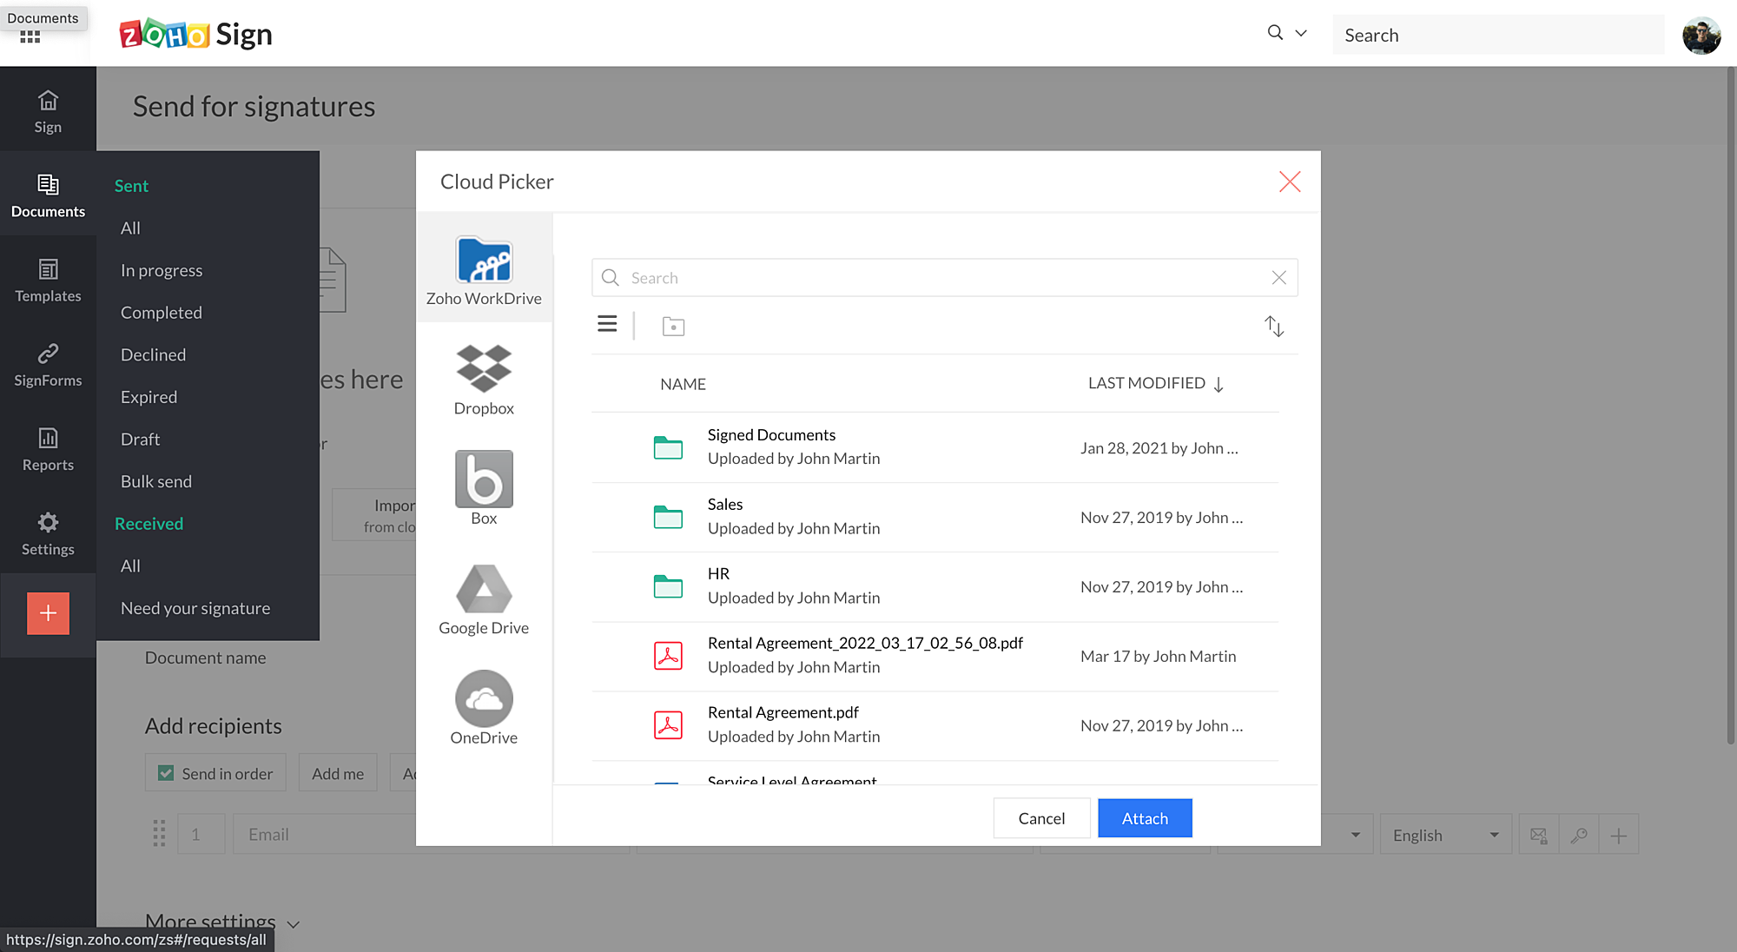This screenshot has height=952, width=1737.
Task: Open Reports section in sidebar
Action: 48,449
